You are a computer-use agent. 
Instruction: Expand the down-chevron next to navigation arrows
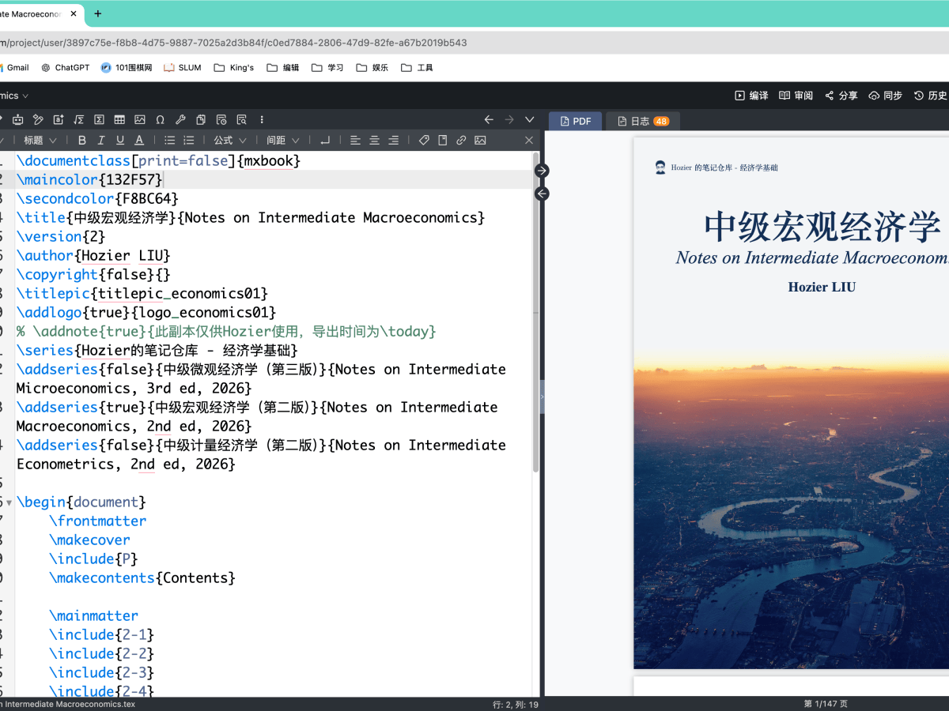[530, 120]
